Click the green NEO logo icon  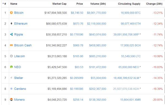(x=11, y=67)
